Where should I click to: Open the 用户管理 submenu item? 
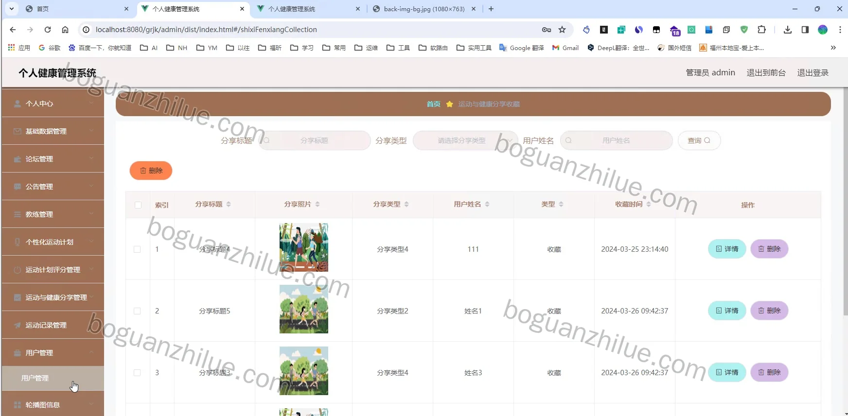tap(53, 378)
